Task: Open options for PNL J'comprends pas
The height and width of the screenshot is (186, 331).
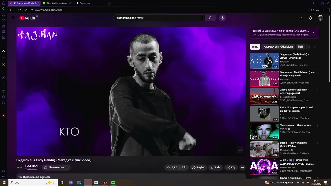Action: [318, 108]
